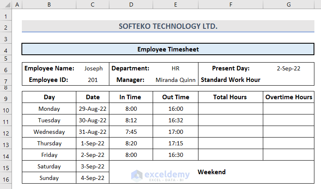Screen dimensions: 321x189
Task: Click the empty cell beside Standard Work Hour
Action: (288, 80)
